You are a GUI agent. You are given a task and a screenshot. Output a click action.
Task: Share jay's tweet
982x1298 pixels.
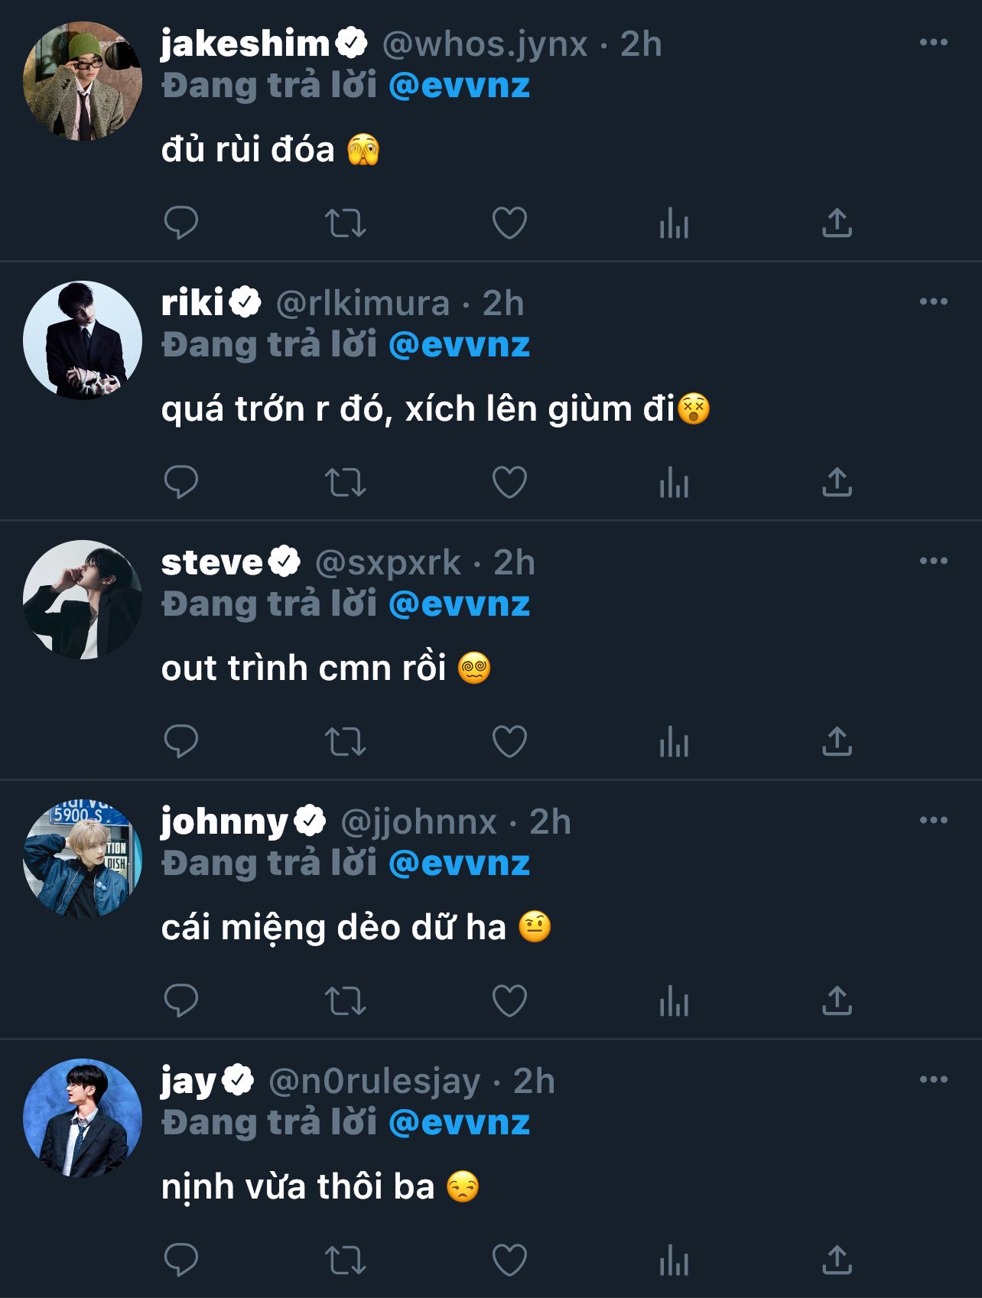[x=837, y=1261]
